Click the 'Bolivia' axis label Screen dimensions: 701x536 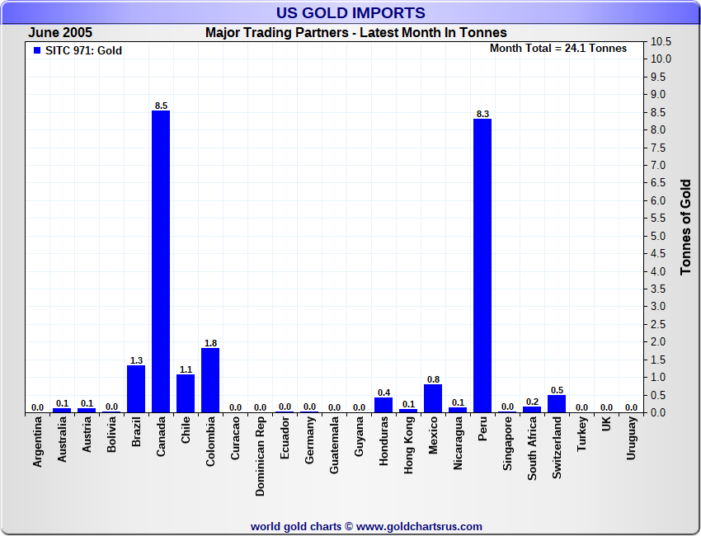[111, 434]
